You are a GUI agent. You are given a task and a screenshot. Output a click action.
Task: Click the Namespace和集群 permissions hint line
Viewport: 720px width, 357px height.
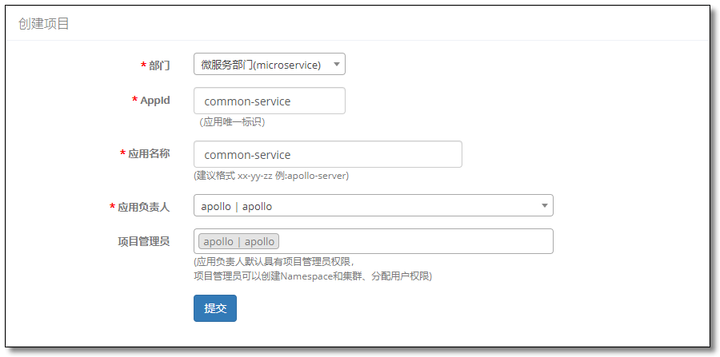(313, 276)
